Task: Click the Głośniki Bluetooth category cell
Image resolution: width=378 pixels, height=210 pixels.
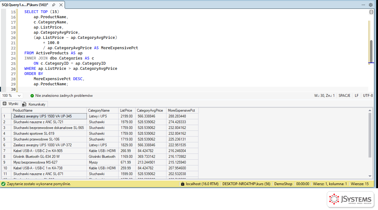Action: coord(103,157)
